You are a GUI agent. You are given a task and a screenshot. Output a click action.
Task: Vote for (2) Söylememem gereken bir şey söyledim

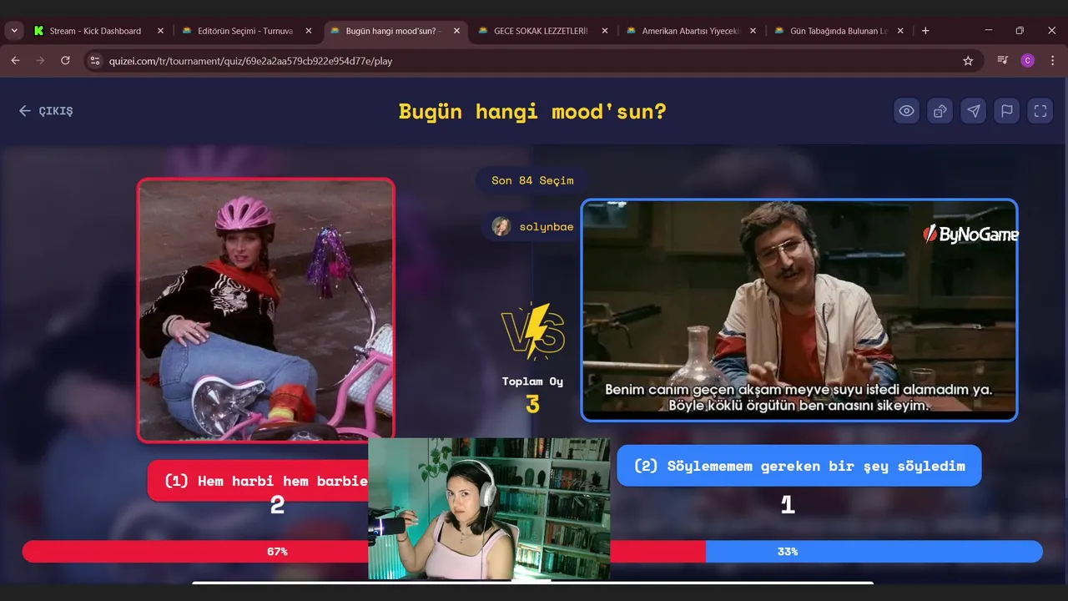799,466
